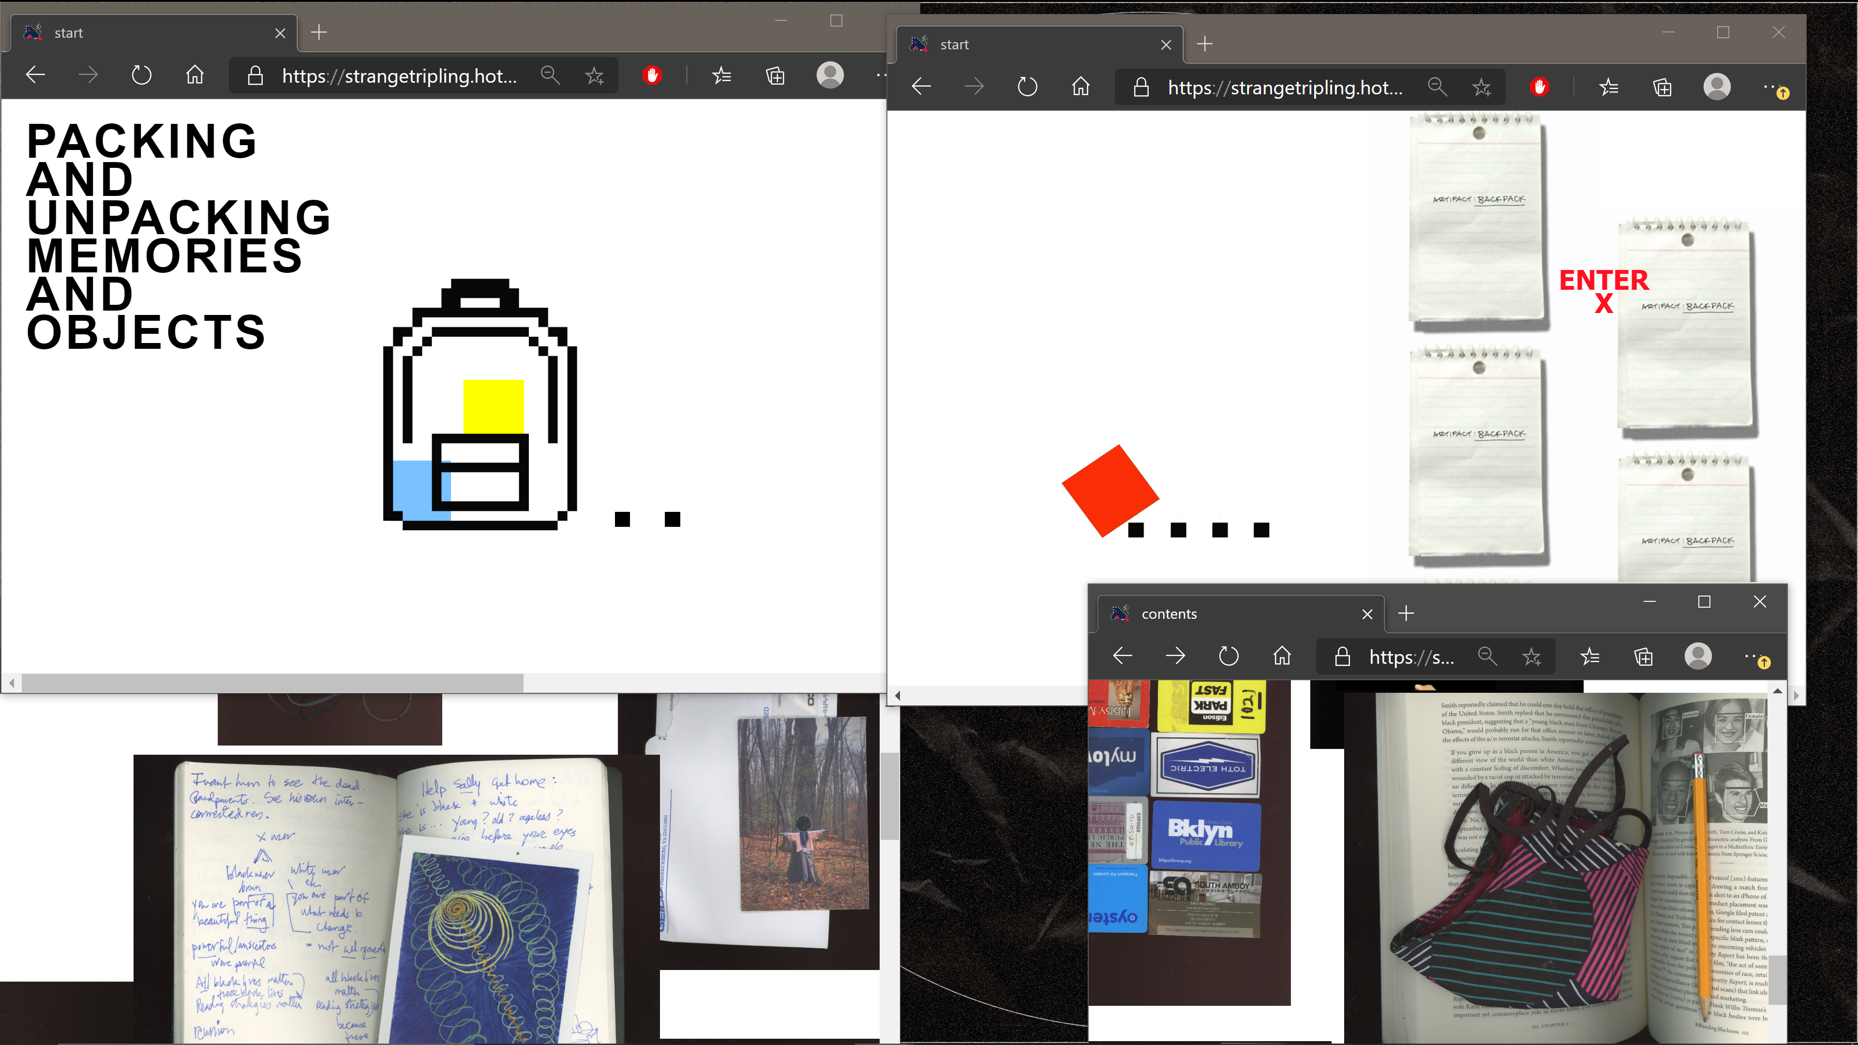Click the lock icon in left address bar
Screen dimensions: 1858x1045
(255, 76)
